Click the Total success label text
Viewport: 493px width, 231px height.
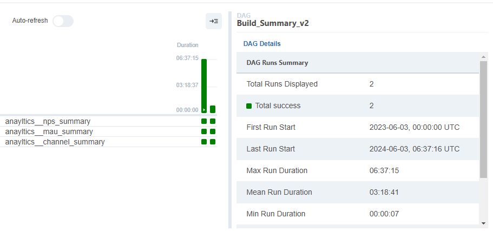278,106
